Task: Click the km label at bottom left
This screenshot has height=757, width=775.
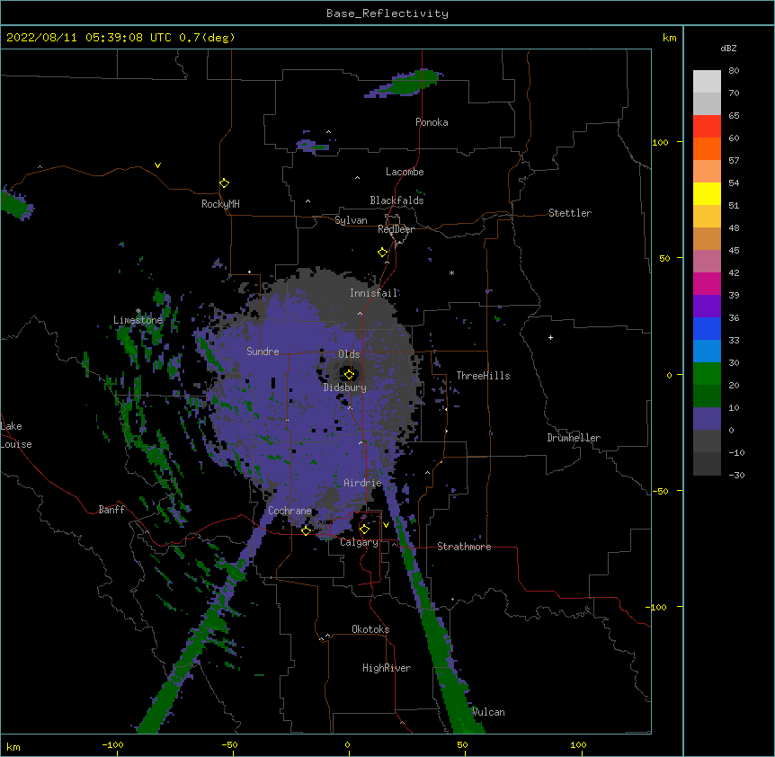Action: click(x=13, y=746)
